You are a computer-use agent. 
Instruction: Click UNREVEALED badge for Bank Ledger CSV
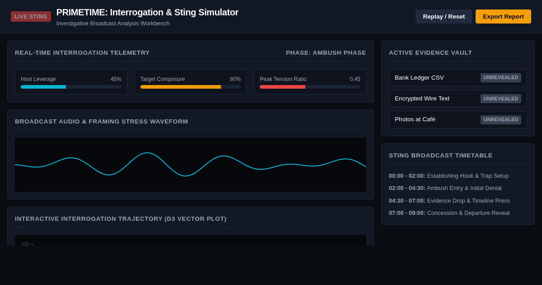click(x=501, y=78)
